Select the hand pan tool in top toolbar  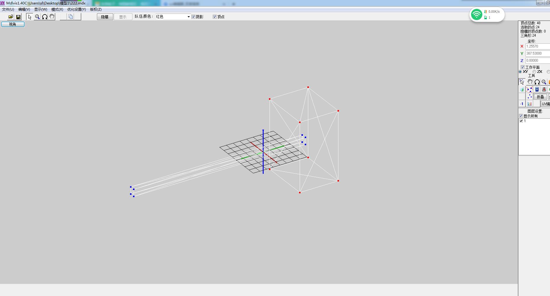pos(52,17)
